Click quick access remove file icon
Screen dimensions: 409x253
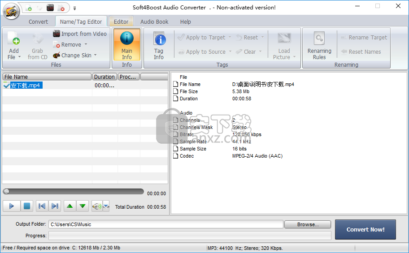click(61, 8)
